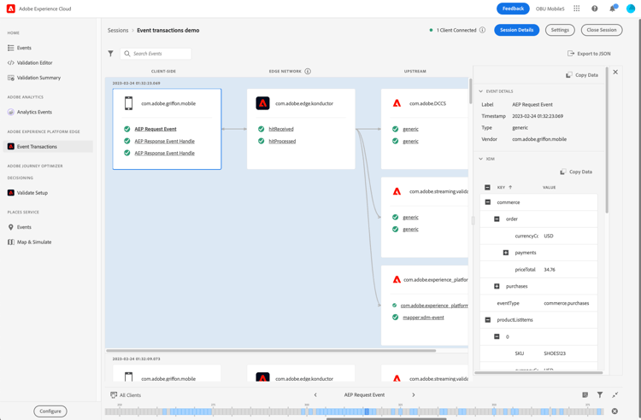Viewport: 641px width, 420px height.
Task: Click the timeline clear X circle icon
Action: (x=615, y=411)
